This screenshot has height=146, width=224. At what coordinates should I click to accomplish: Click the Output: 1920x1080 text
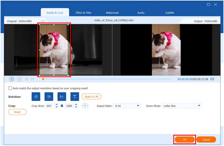coord(206,21)
